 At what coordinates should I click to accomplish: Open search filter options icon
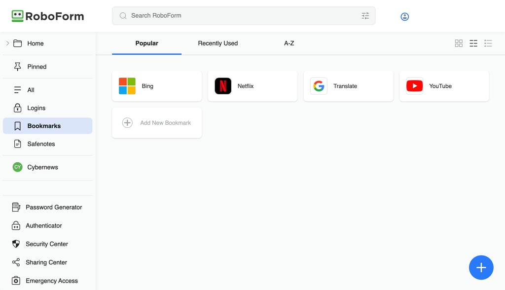tap(365, 16)
